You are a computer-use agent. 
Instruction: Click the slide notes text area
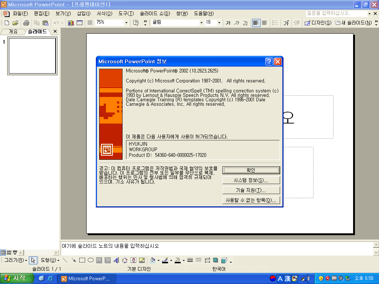(x=217, y=248)
